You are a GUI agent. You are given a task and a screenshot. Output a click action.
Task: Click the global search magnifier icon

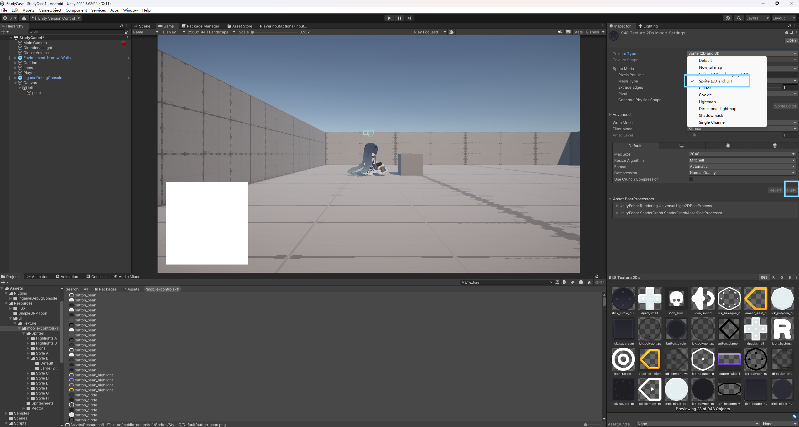coord(739,18)
